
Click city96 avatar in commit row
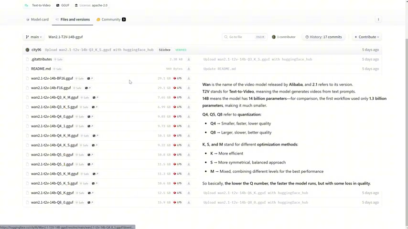point(27,50)
